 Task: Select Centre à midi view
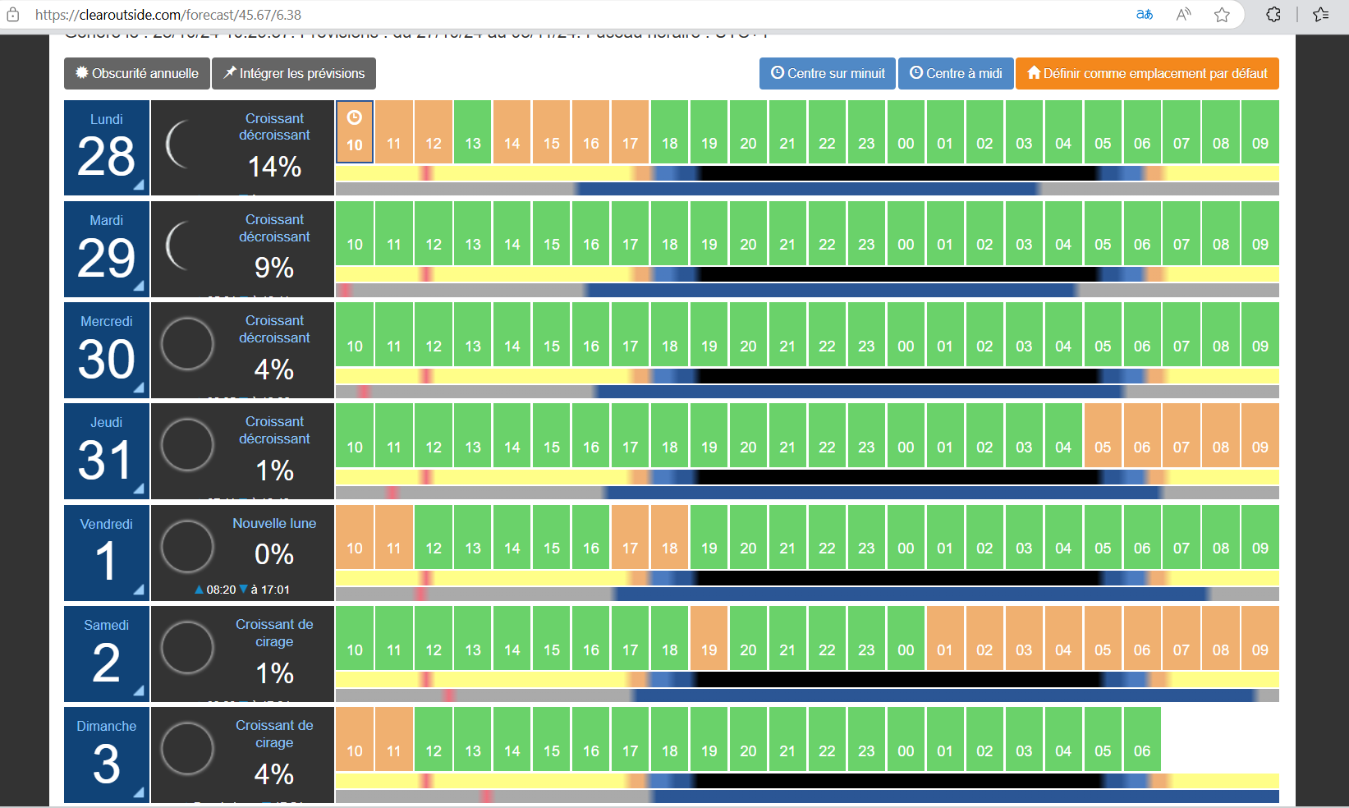pos(956,73)
